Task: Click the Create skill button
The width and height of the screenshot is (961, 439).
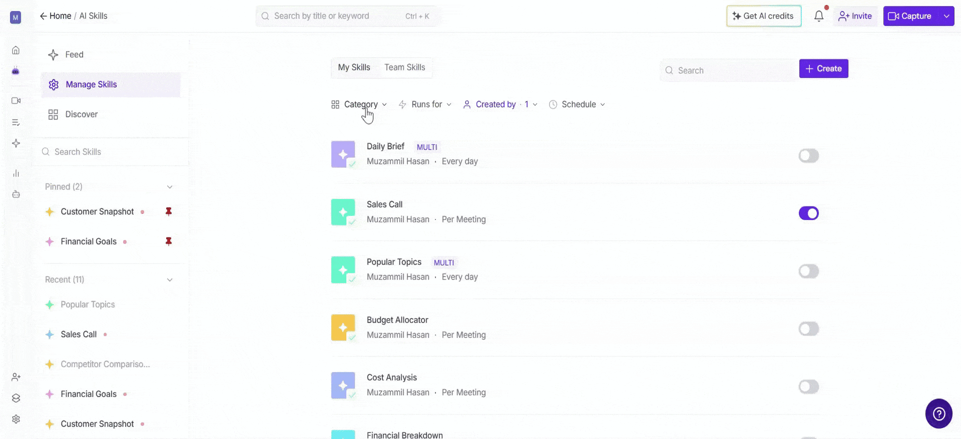Action: tap(823, 68)
